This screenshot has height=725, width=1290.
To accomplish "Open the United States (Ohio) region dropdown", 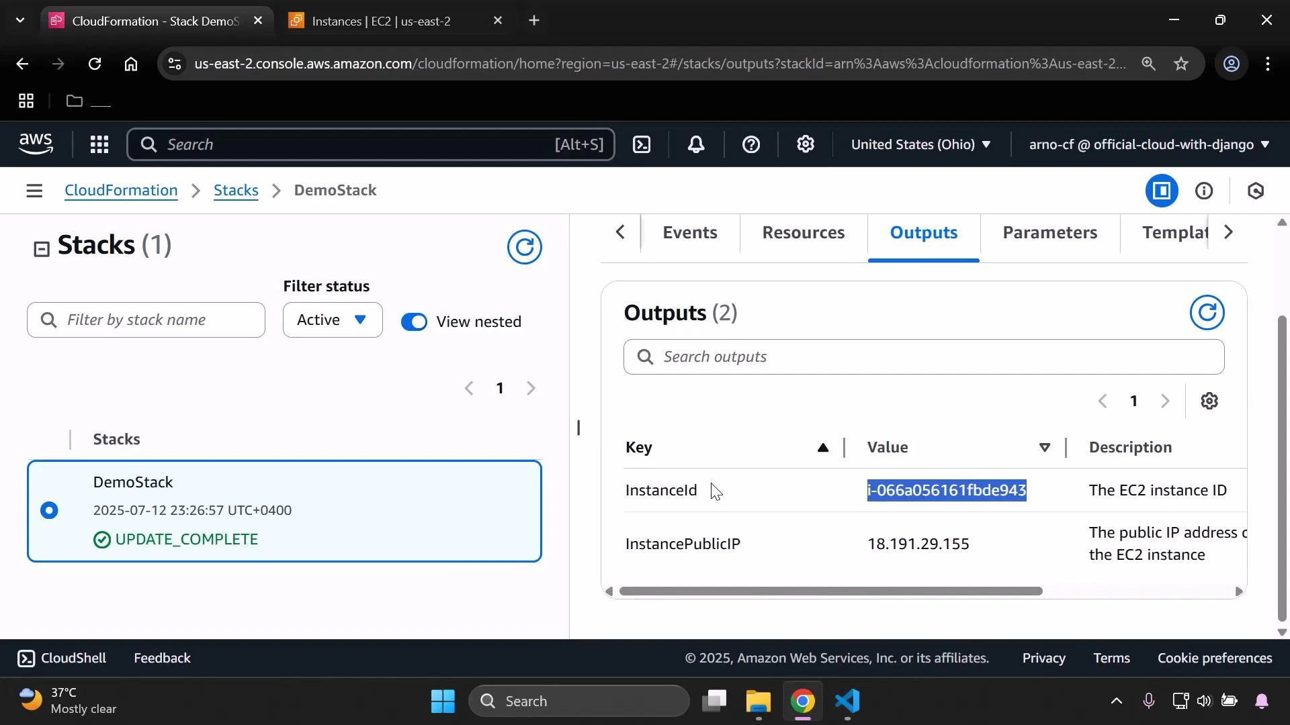I will pyautogui.click(x=920, y=144).
